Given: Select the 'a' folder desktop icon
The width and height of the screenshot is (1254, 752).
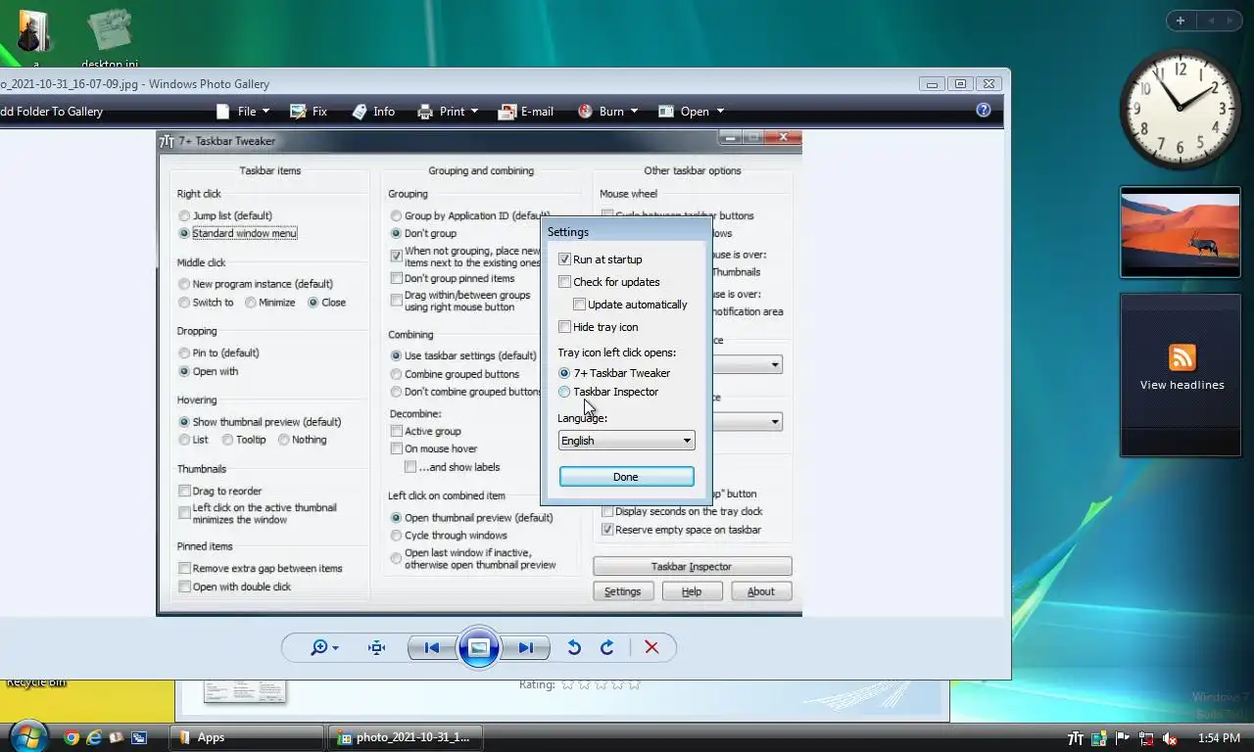Looking at the screenshot, I should pos(35,37).
